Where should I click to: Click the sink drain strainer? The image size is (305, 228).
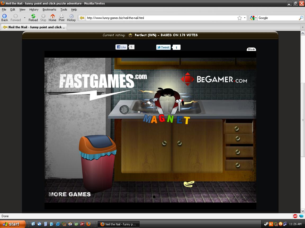(124, 110)
